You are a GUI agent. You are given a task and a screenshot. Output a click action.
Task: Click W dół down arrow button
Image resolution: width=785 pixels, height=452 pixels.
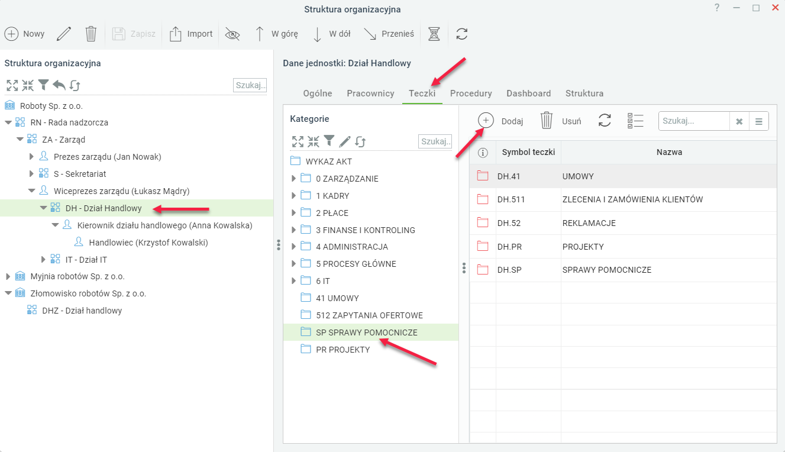click(331, 34)
